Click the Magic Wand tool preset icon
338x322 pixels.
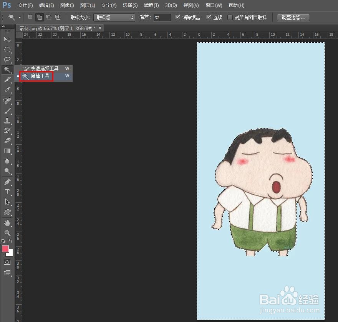pos(12,17)
